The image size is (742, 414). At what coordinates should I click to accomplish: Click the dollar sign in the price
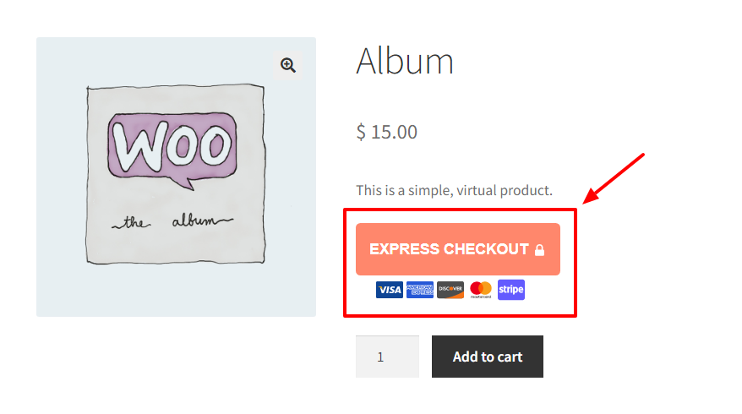[x=361, y=132]
